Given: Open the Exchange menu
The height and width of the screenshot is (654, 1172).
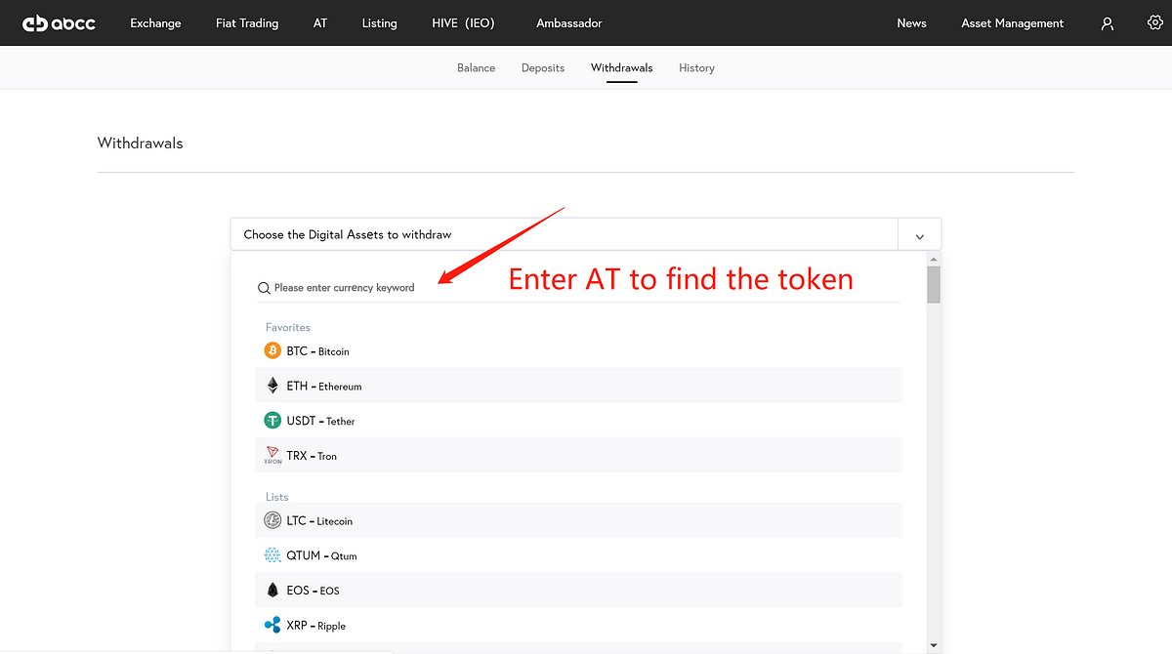Looking at the screenshot, I should (x=155, y=23).
